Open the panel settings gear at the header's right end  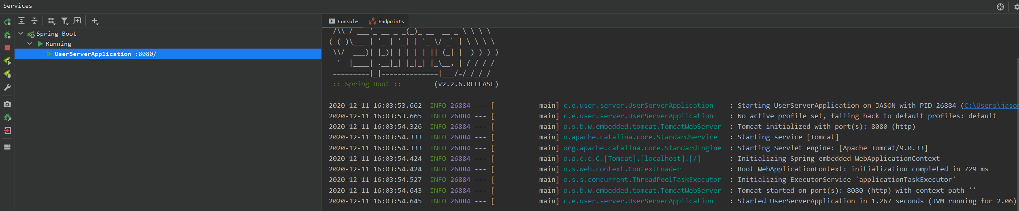coord(1016,6)
